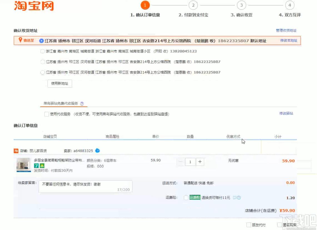The height and width of the screenshot is (230, 317).
Task: Click shop name 丽儿家百货
Action: (x=38, y=151)
